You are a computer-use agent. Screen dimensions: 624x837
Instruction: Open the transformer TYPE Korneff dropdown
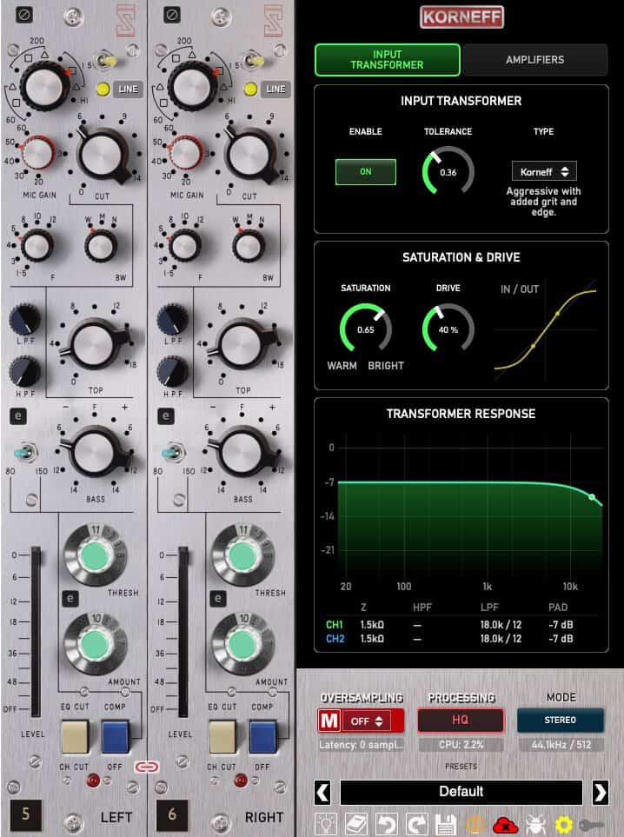pyautogui.click(x=544, y=172)
